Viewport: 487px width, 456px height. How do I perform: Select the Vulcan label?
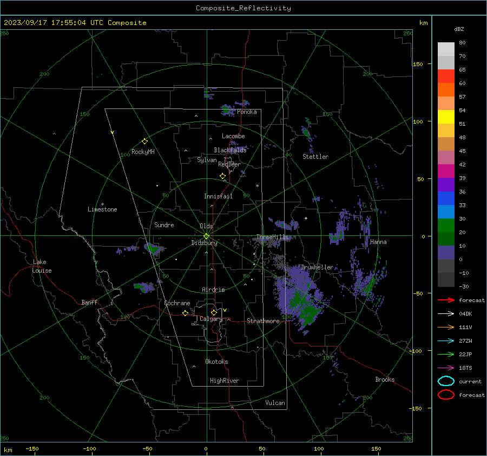pos(275,403)
